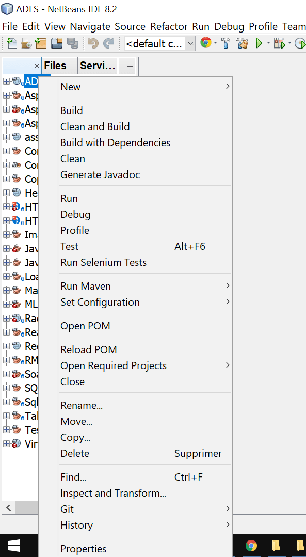Click the Clean and Build toolbar icon
This screenshot has height=557, width=306.
pos(241,43)
